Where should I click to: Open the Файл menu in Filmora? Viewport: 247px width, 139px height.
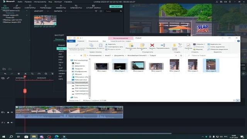tap(20, 2)
